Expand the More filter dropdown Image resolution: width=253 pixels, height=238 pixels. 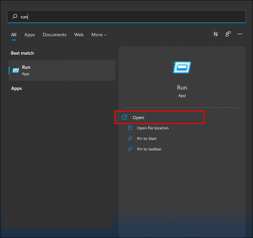pos(99,34)
